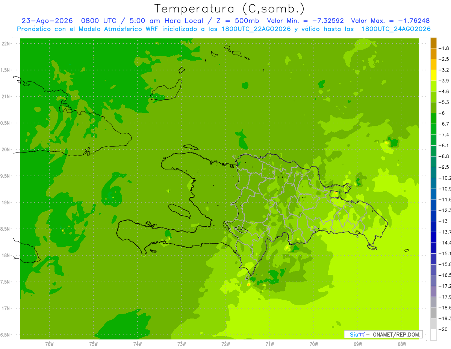Click the -4.6 legend value
Viewport: 451px width, 349px height.
[x=444, y=91]
